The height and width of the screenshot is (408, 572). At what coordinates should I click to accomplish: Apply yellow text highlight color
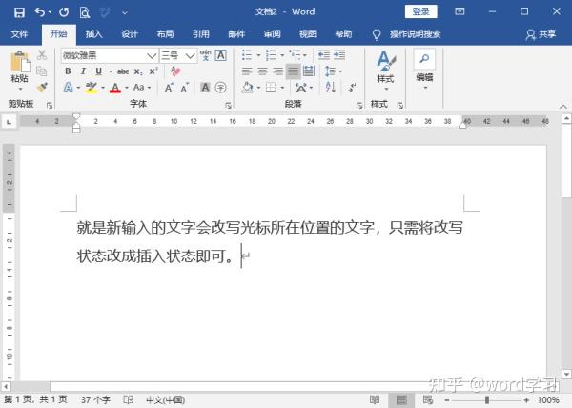point(92,88)
